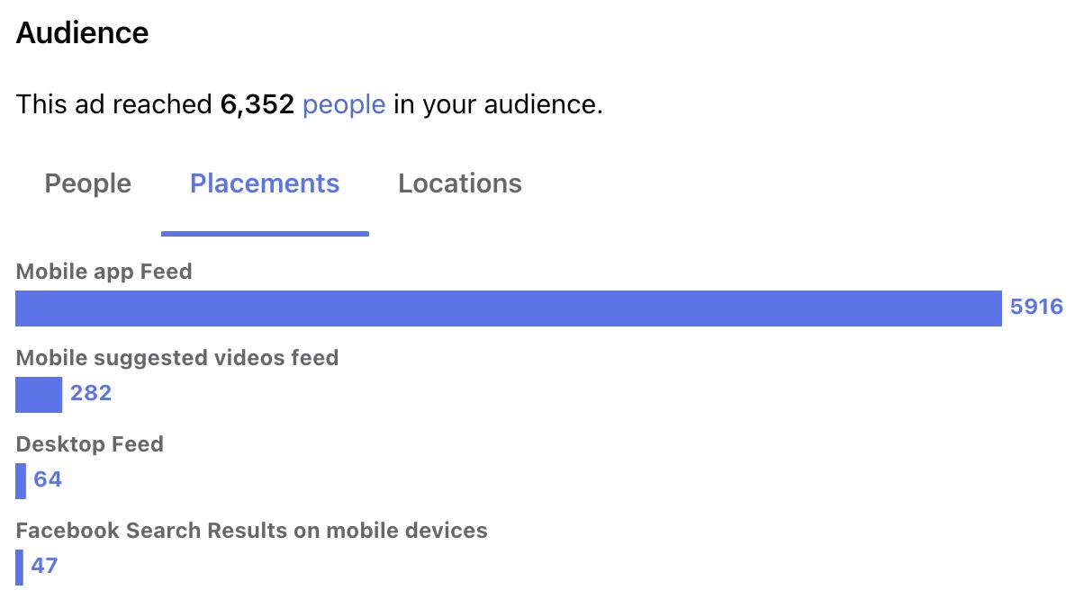1084x599 pixels.
Task: Click the 'This ad reached' summary text
Action: [x=113, y=105]
